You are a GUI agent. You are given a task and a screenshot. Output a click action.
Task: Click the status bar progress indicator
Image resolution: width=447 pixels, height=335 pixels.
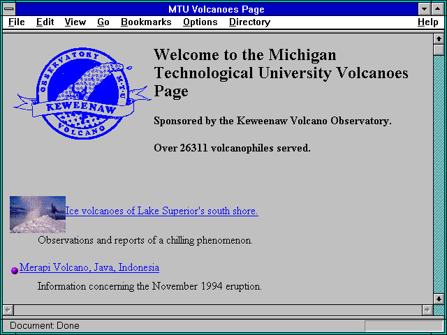point(404,326)
